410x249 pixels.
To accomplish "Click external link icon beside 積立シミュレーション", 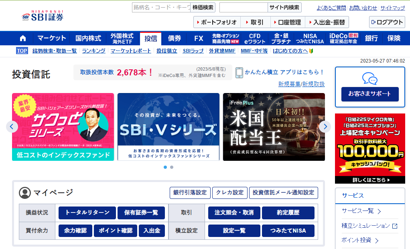I will click(395, 226).
